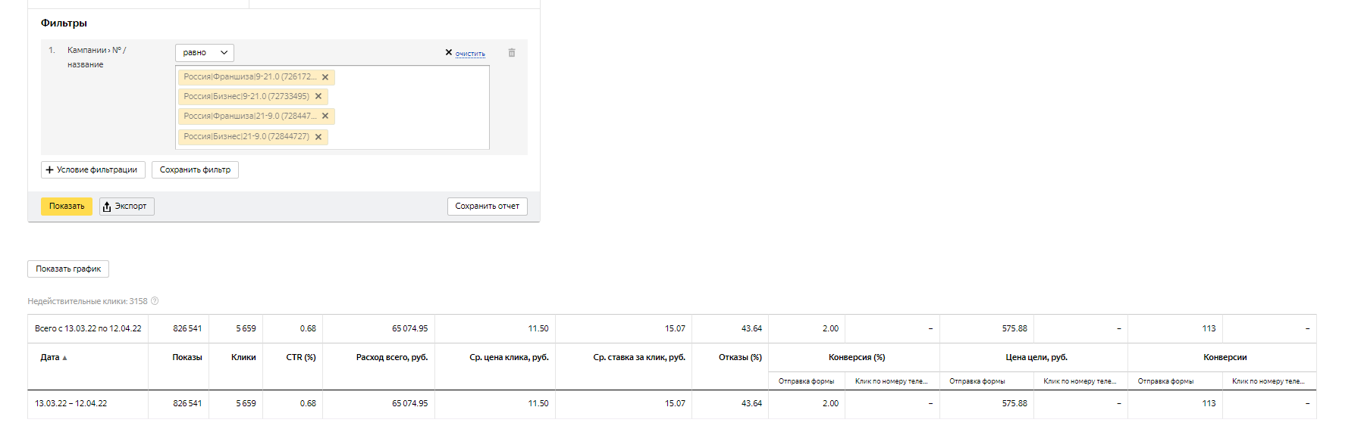Screen dimensions: 1361x435
Task: Click the X icon beside очистить
Action: point(449,52)
